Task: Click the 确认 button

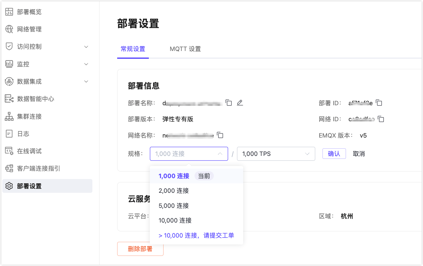Action: tap(334, 154)
